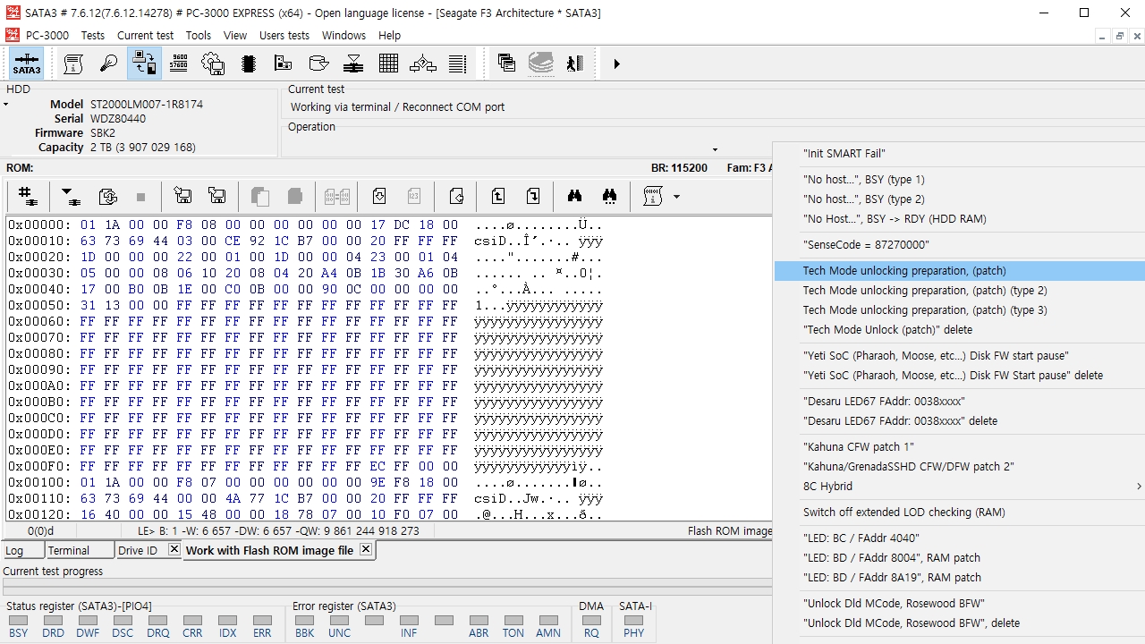1145x644 pixels.
Task: Select Switch off extended LOD checking (RAM)
Action: coord(903,513)
